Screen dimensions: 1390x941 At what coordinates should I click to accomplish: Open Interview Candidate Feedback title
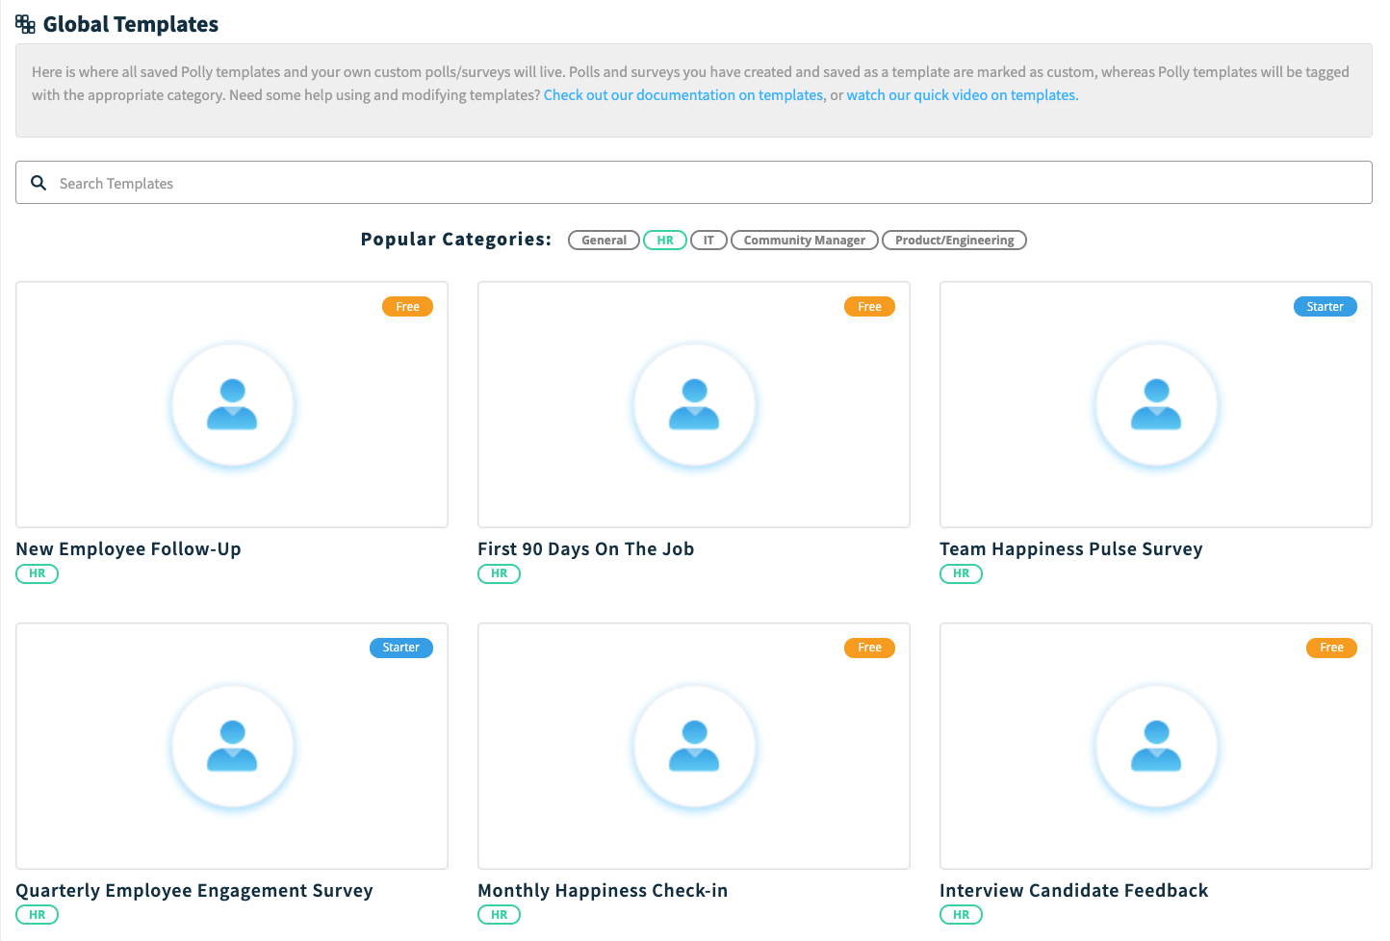[1074, 891]
